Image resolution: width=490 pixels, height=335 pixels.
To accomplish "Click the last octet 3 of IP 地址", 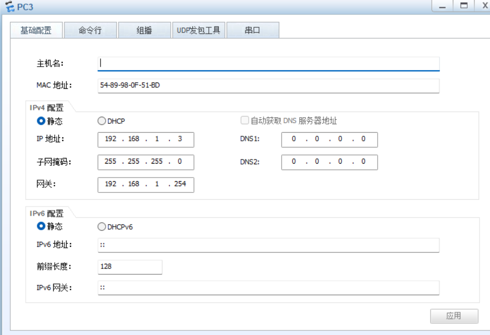I will 180,139.
